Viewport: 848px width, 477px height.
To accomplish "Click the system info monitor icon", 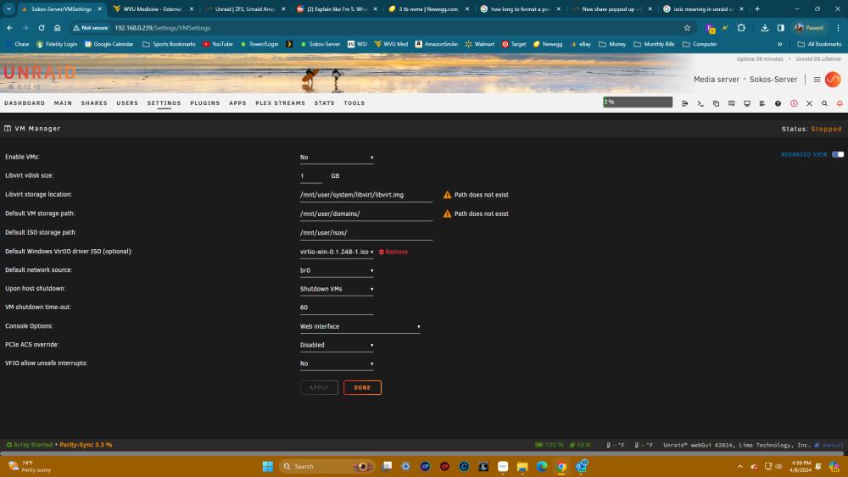I will tap(747, 103).
